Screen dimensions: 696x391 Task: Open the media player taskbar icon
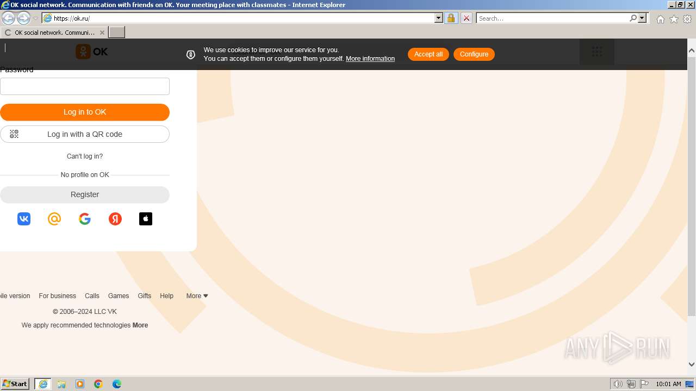(x=80, y=384)
